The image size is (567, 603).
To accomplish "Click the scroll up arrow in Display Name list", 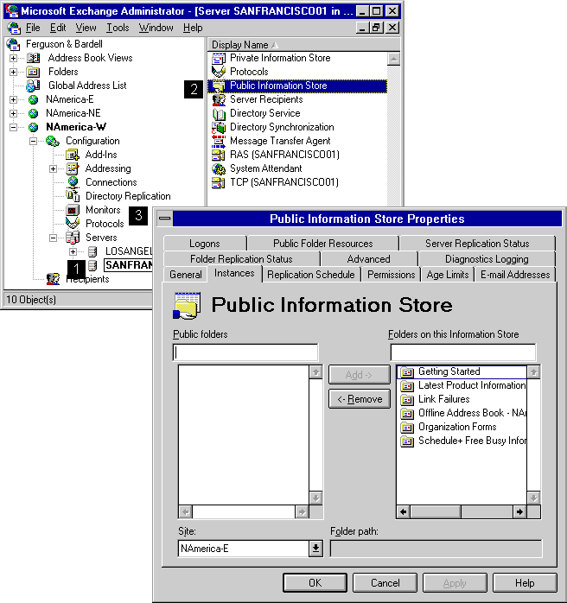I will [x=393, y=60].
